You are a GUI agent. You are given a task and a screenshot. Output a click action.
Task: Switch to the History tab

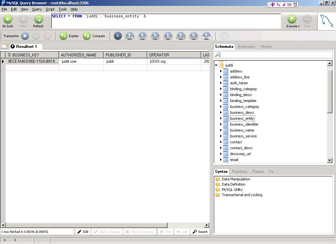click(266, 47)
